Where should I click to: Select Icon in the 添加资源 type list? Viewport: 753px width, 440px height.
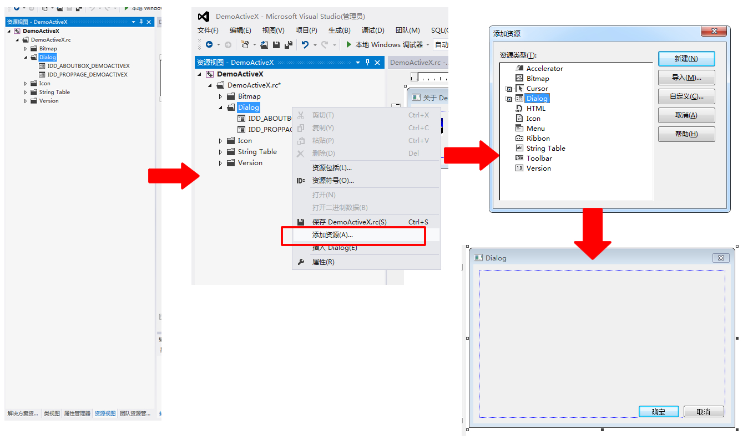coord(533,118)
